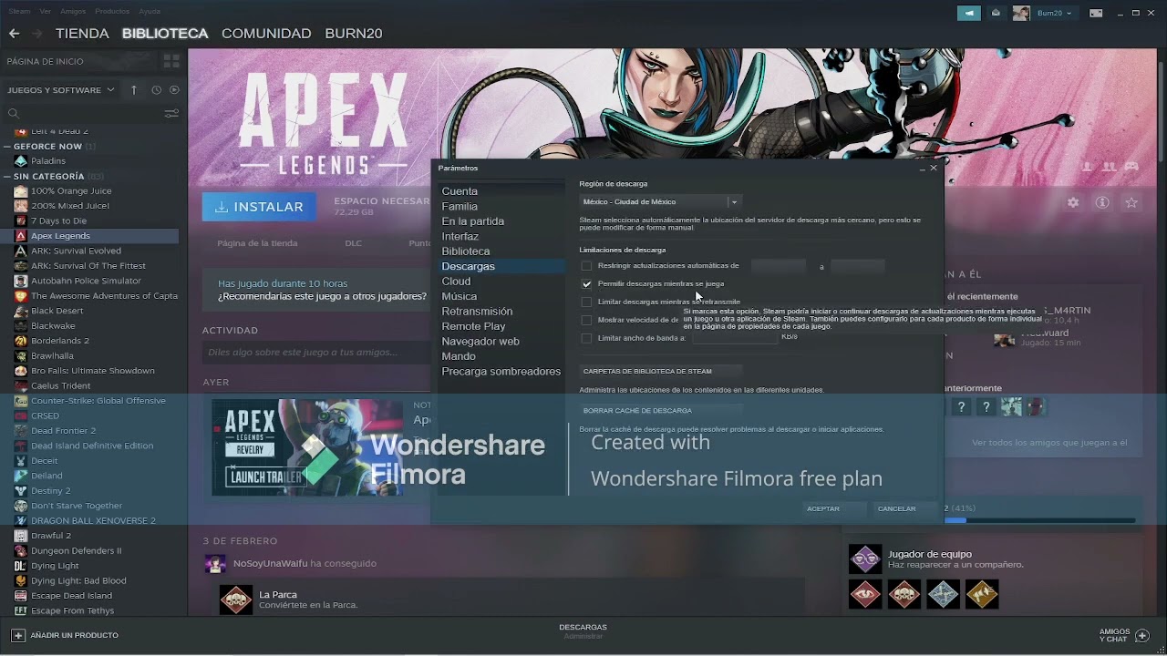Click the recently played clock icon
This screenshot has width=1167, height=656.
pyautogui.click(x=155, y=90)
